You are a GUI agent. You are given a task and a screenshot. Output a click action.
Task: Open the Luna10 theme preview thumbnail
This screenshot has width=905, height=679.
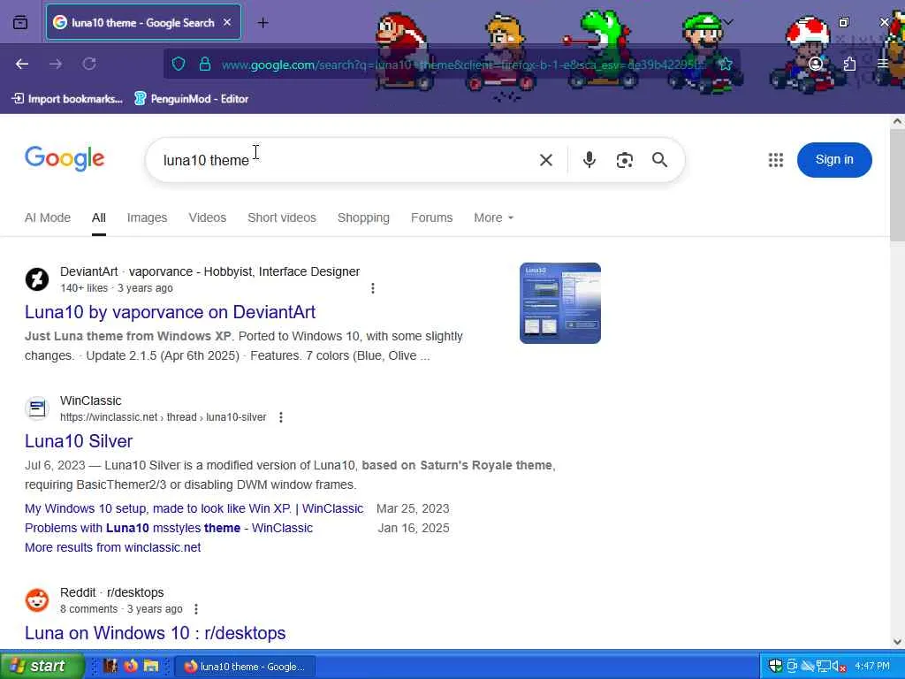(x=559, y=303)
